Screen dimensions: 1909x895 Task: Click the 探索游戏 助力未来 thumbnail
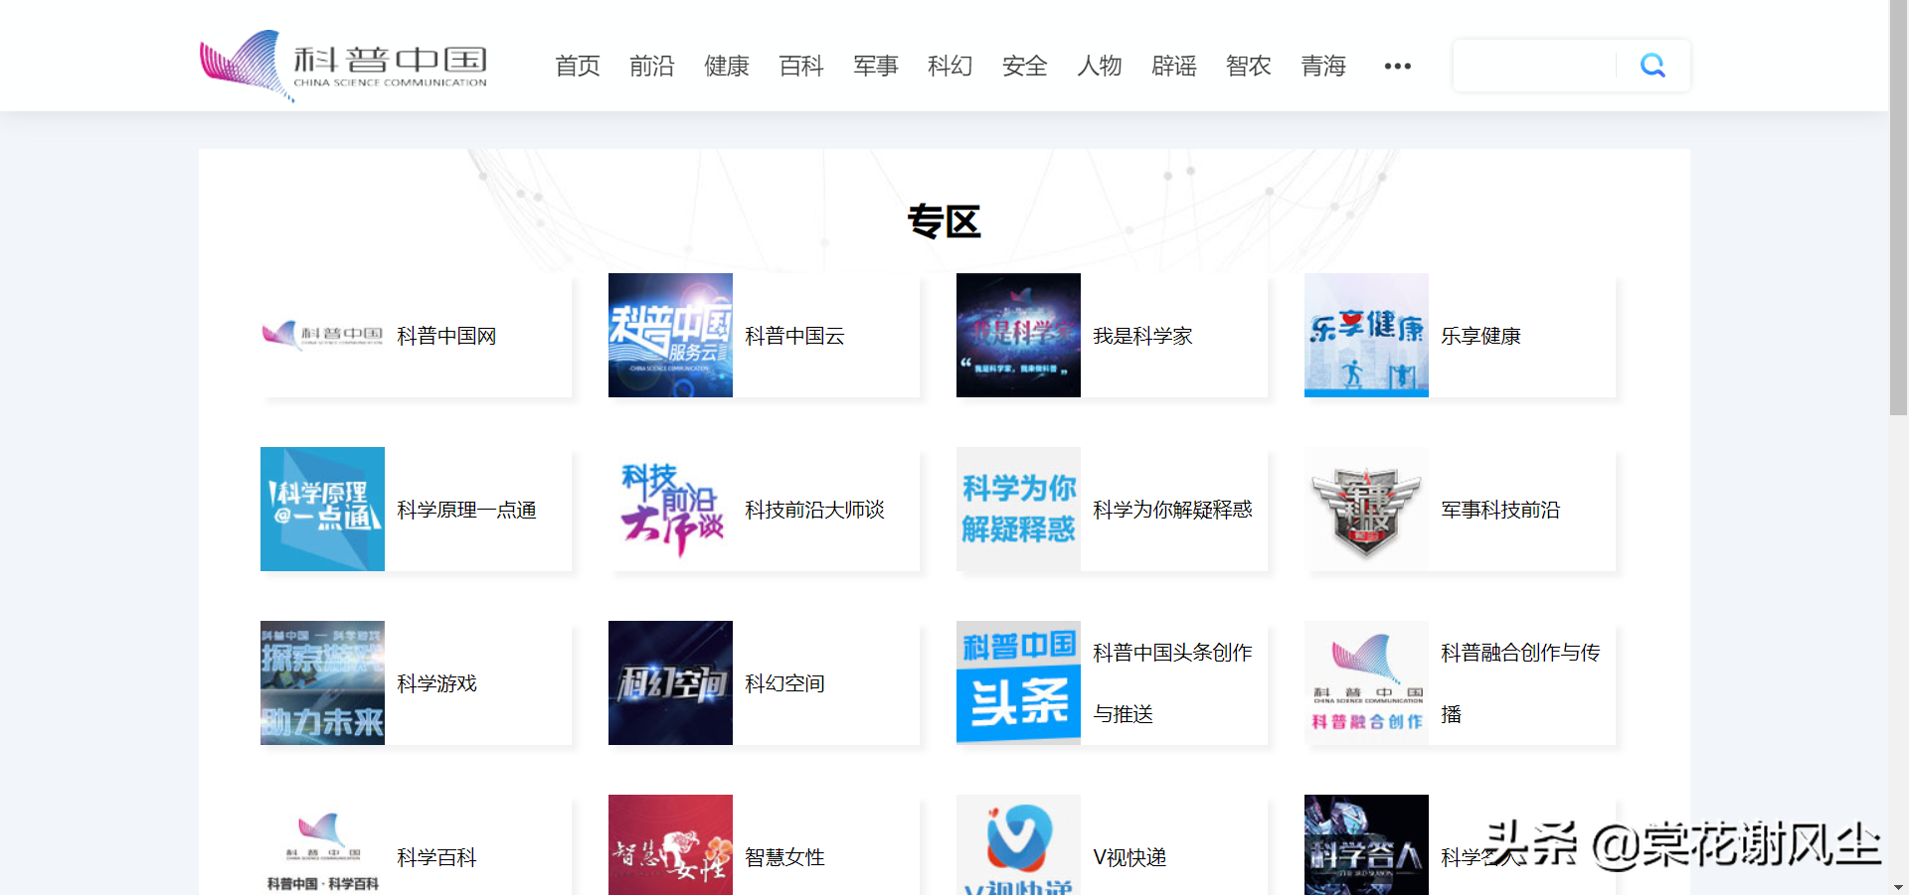pos(322,682)
